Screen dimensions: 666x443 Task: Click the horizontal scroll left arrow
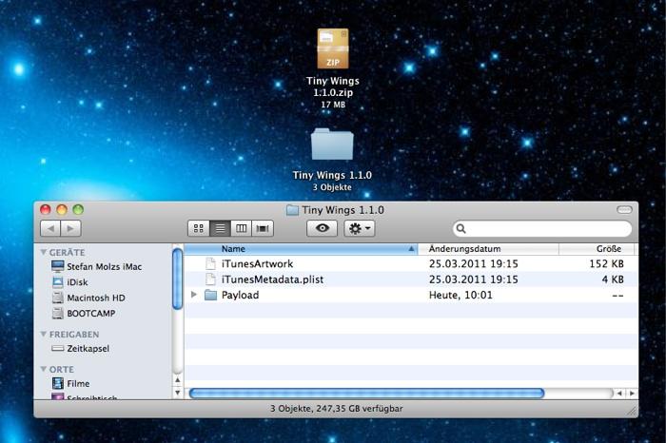click(x=619, y=394)
